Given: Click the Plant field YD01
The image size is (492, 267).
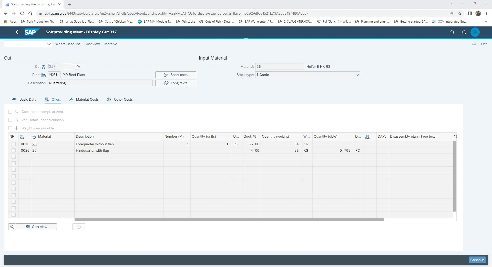Looking at the screenshot, I should click(54, 75).
